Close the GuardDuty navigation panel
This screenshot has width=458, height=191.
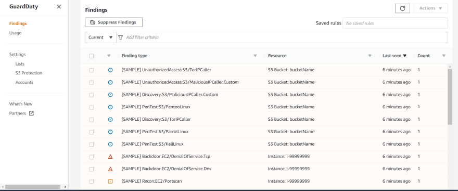coord(59,7)
